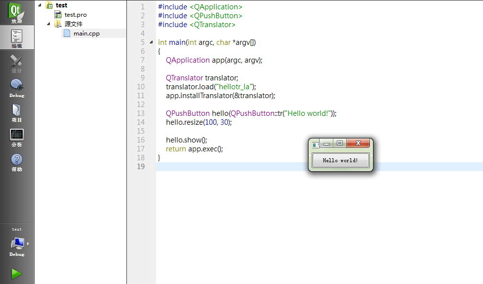Close the small Hello world window
Viewport: 483px width, 284px height.
[358, 143]
